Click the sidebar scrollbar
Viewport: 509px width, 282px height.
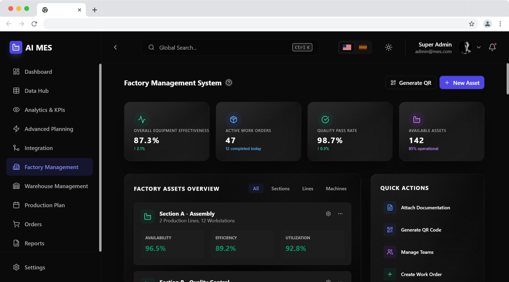[100, 158]
